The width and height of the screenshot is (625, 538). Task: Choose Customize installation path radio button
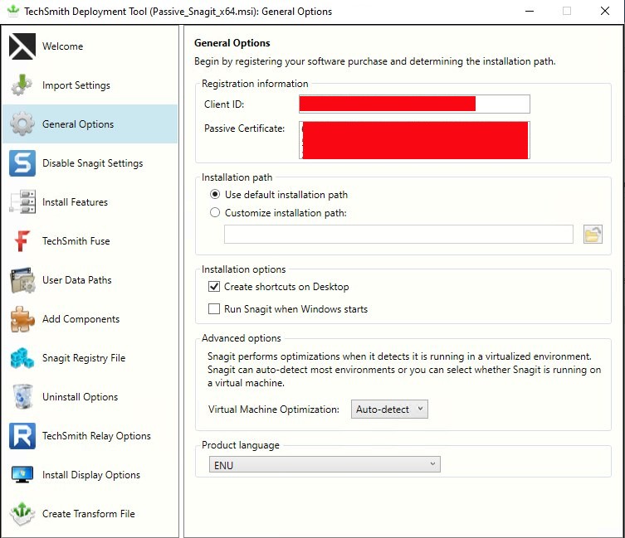pyautogui.click(x=216, y=213)
